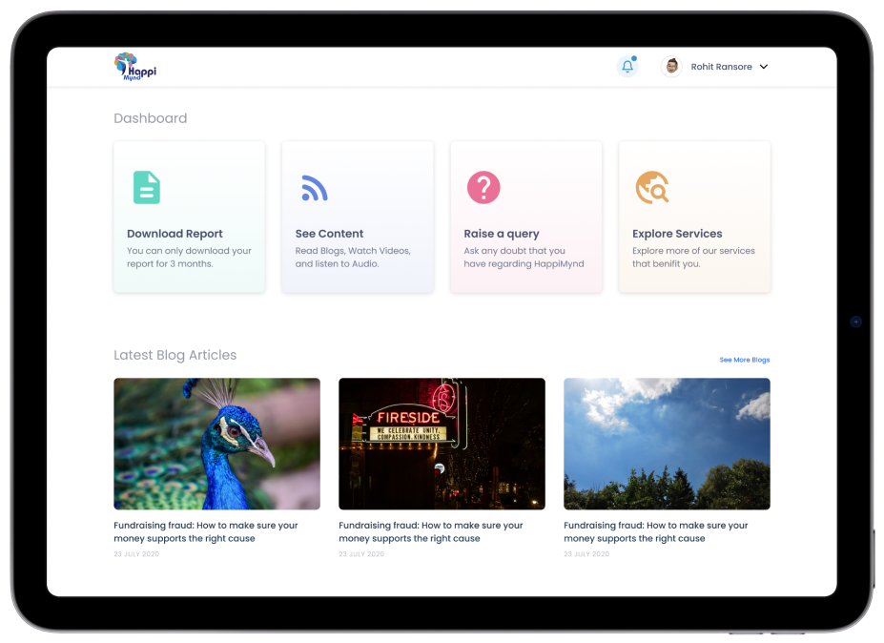884x643 pixels.
Task: Click the Rohit Ransore username
Action: coord(721,67)
